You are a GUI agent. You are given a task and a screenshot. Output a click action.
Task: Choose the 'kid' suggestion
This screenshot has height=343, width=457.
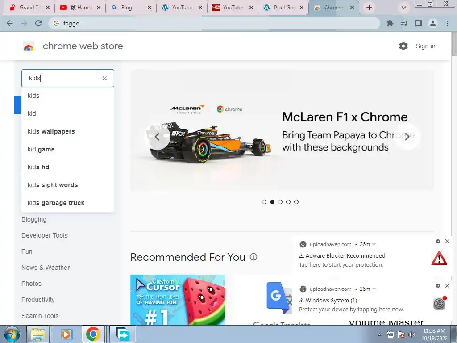[x=68, y=113]
